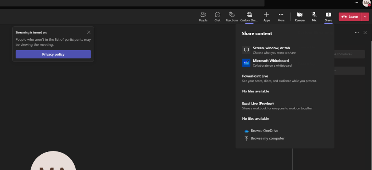Open the More options menu
372x170 pixels.
point(281,16)
